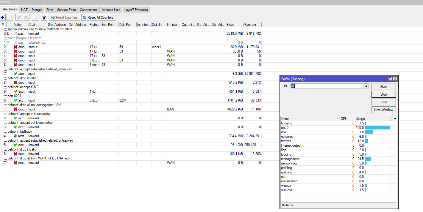Remove selected rule with minus icon
The height and width of the screenshot is (212, 423).
10,18
